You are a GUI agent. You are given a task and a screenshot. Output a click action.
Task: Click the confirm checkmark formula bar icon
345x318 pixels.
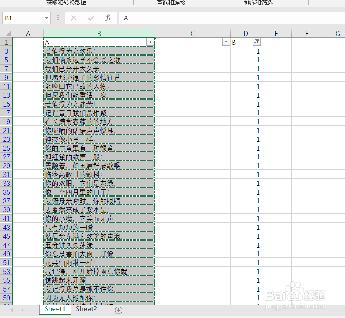91,18
